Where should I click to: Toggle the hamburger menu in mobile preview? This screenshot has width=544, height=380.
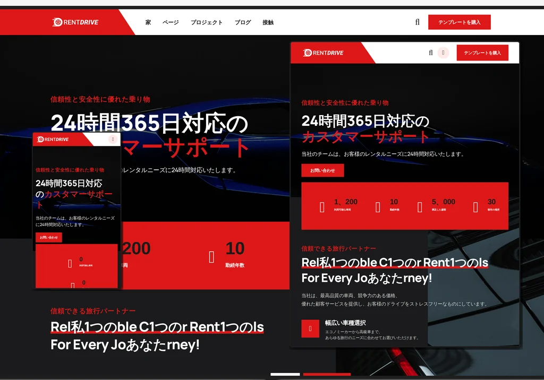coord(112,139)
